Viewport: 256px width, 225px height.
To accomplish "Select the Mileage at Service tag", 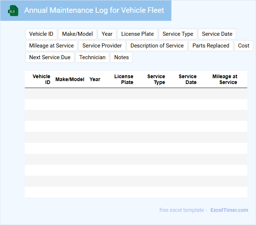I will tap(51, 46).
